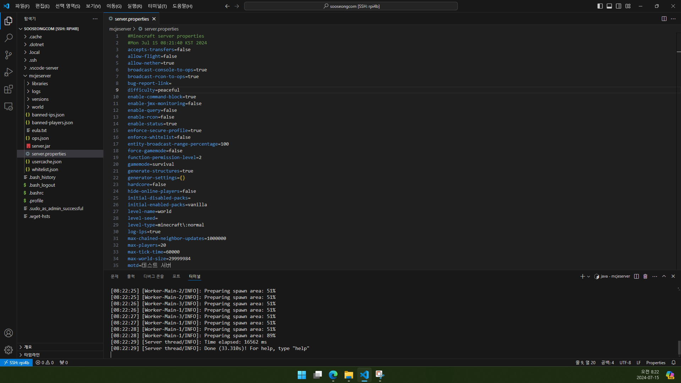681x383 pixels.
Task: Open the Remote Explorer view
Action: 9,106
